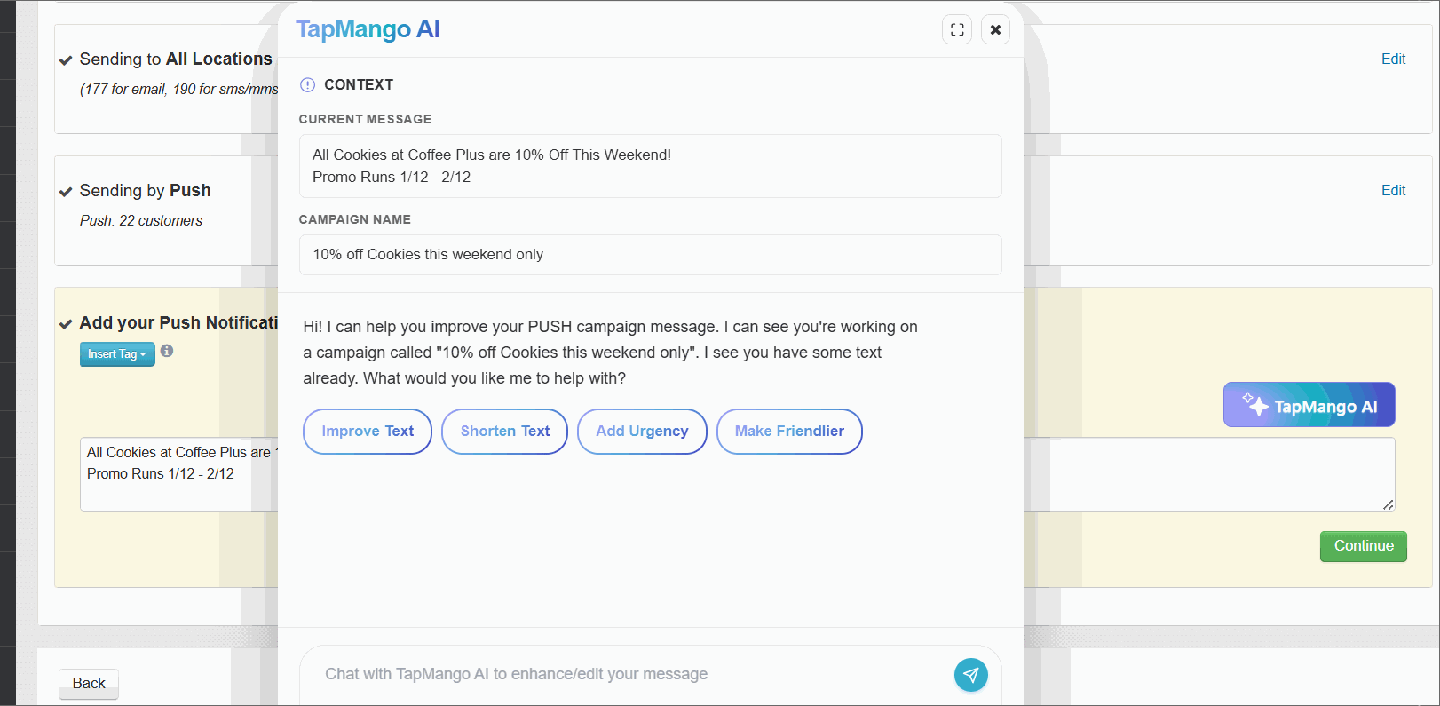Go Back to previous step

(x=89, y=684)
